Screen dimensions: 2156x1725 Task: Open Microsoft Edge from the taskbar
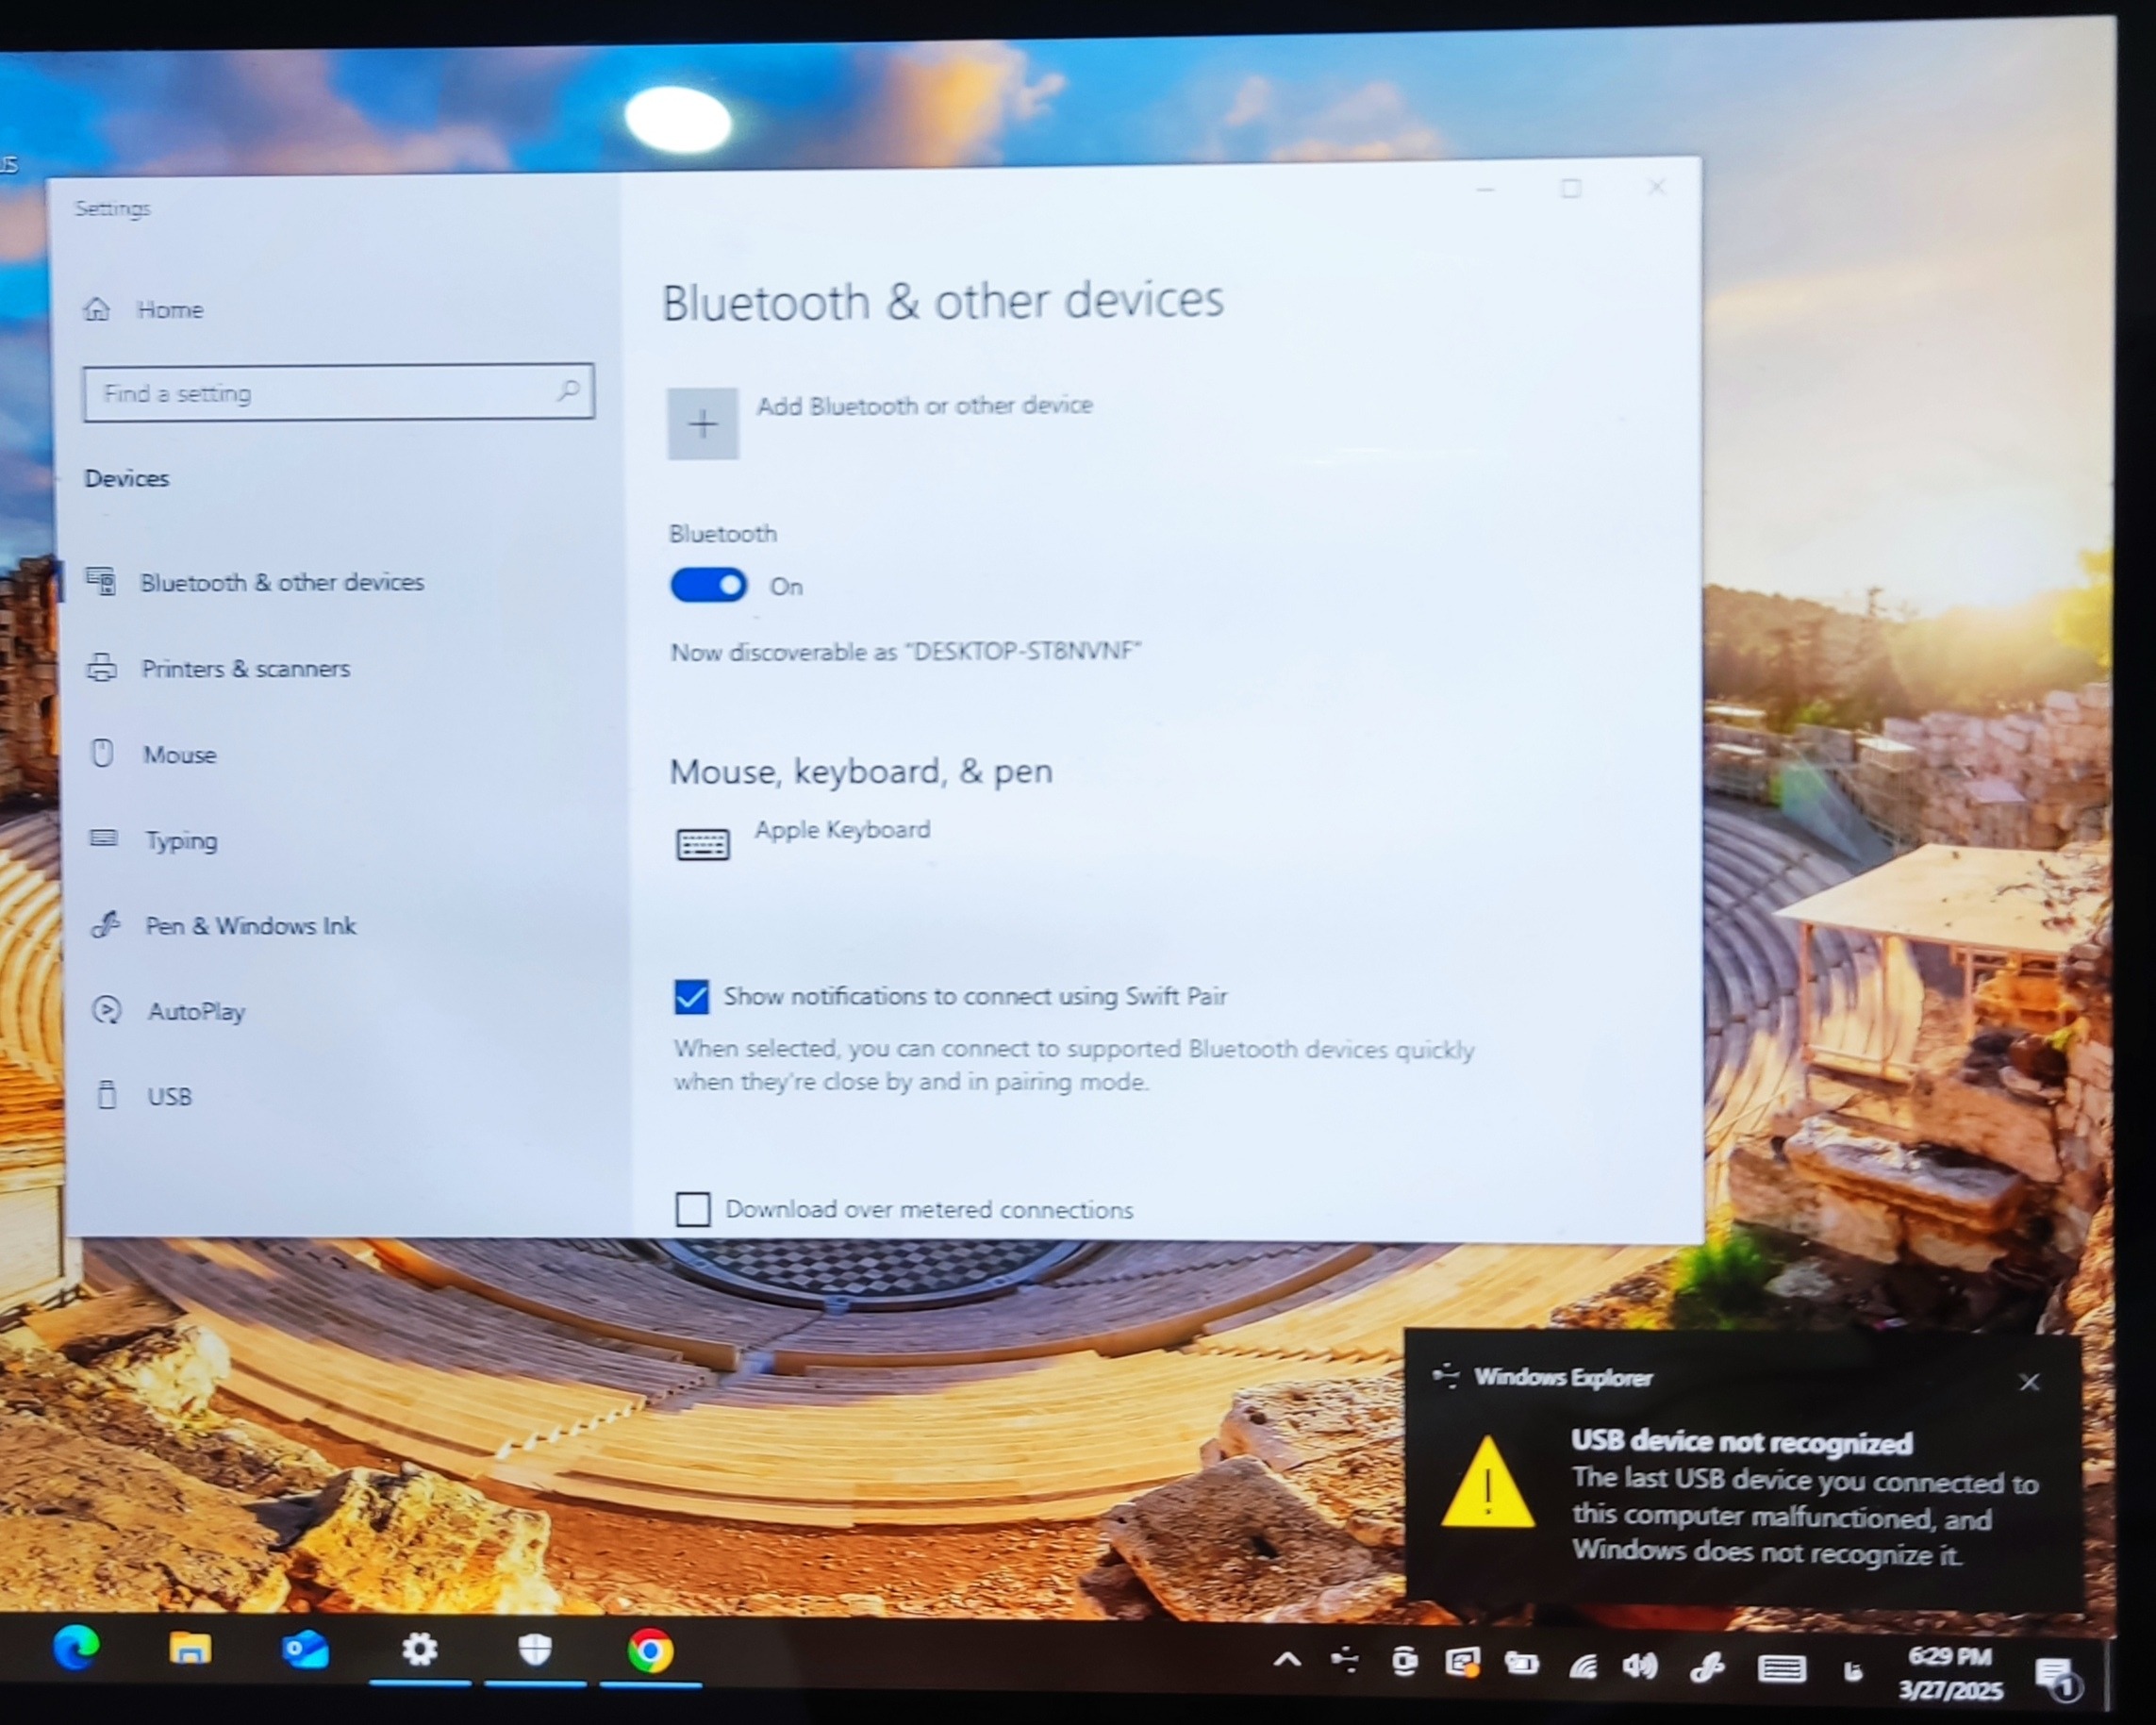tap(77, 1648)
